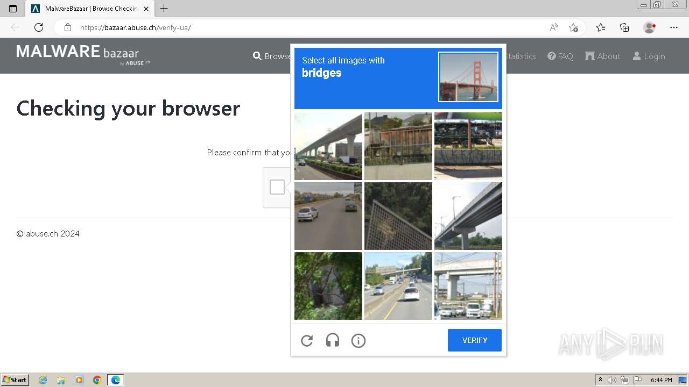
Task: Go back with browser back arrow
Action: [15, 27]
